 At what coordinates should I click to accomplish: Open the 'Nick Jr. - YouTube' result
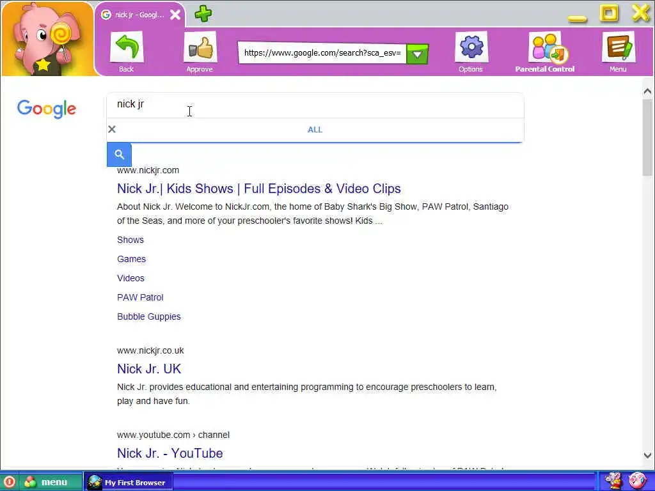pyautogui.click(x=170, y=453)
